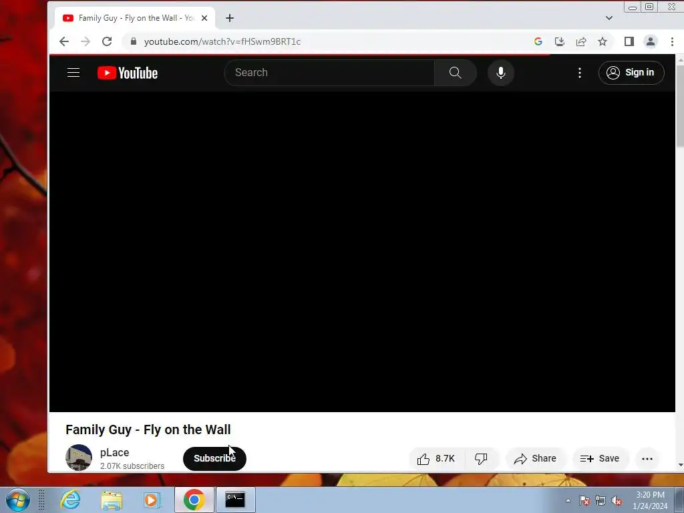Open Windows Media Player from taskbar

152,500
